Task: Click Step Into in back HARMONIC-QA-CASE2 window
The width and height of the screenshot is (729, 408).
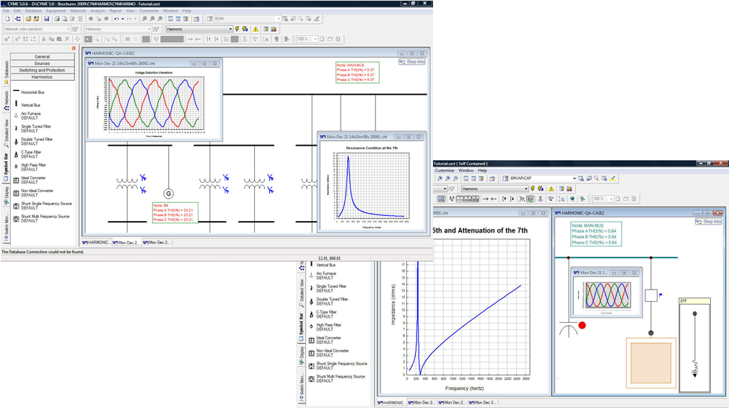Action: (412, 61)
